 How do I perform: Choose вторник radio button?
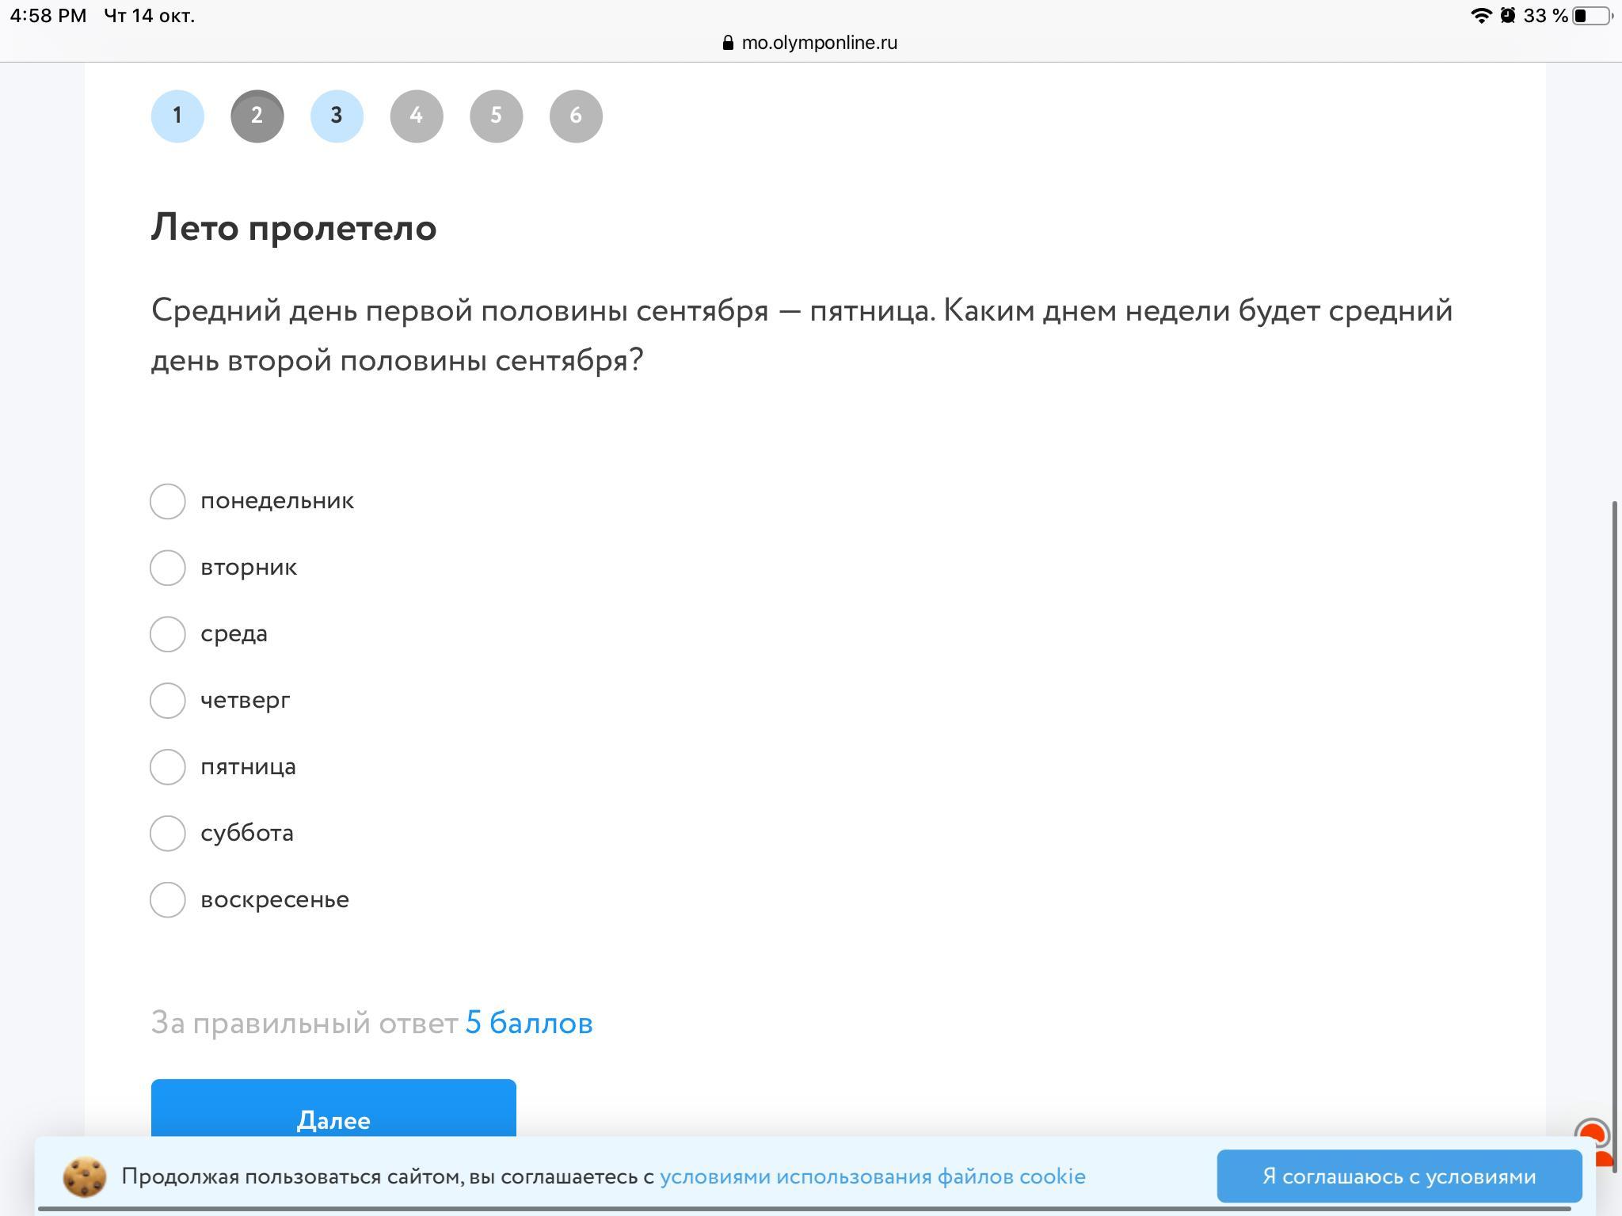[168, 568]
